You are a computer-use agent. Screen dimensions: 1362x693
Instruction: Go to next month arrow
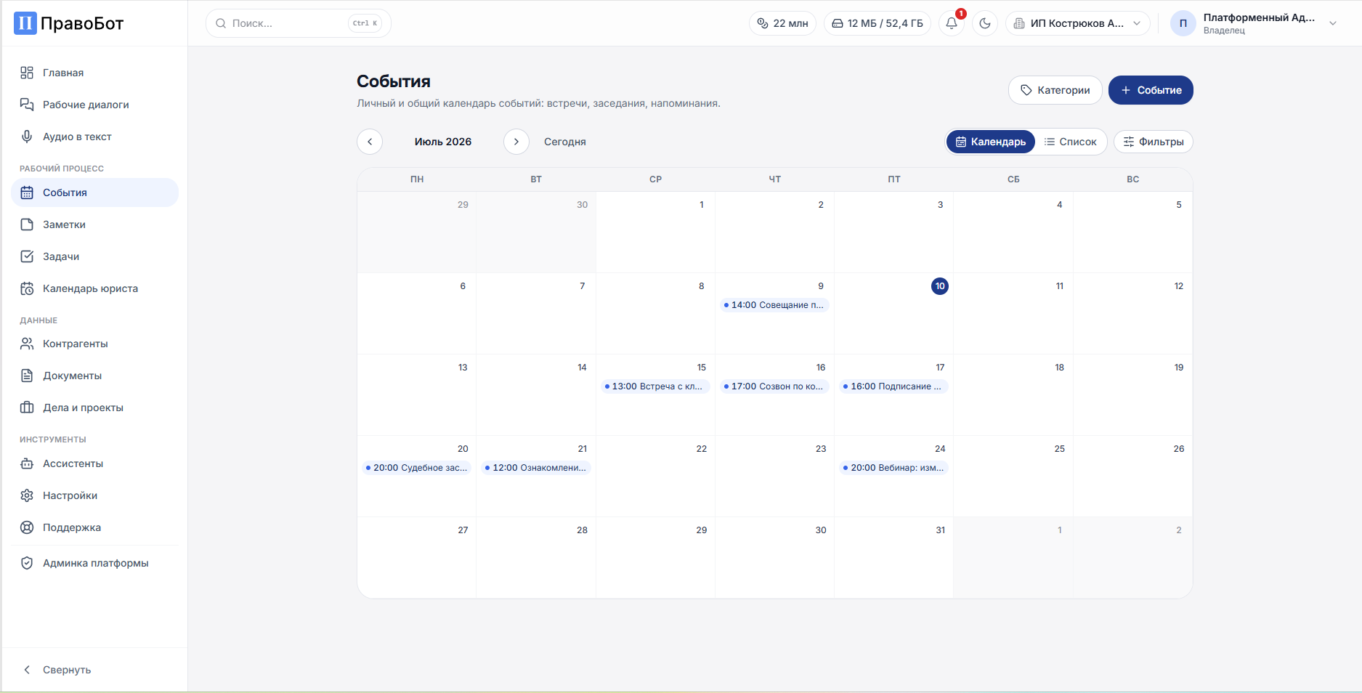516,142
